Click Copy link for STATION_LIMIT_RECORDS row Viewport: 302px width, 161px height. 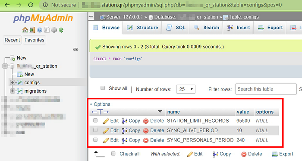point(134,121)
